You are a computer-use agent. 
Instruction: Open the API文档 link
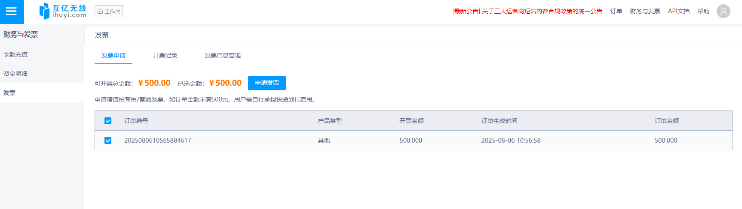[x=678, y=11]
